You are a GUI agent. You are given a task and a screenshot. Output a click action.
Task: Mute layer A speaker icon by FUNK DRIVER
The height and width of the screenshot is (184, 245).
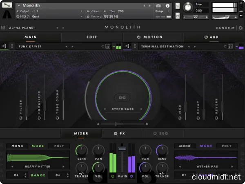[x=4, y=46]
